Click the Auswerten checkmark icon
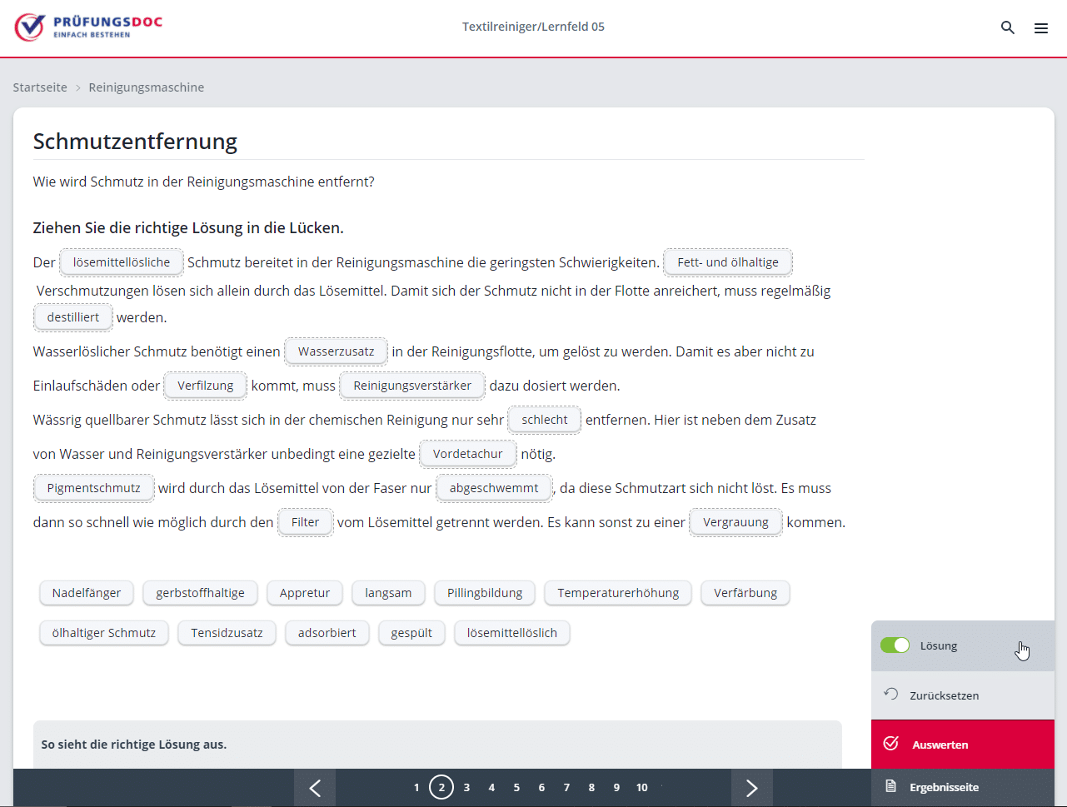The width and height of the screenshot is (1067, 807). pos(890,744)
